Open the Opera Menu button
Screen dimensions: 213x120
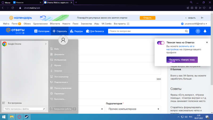coord(6,2)
